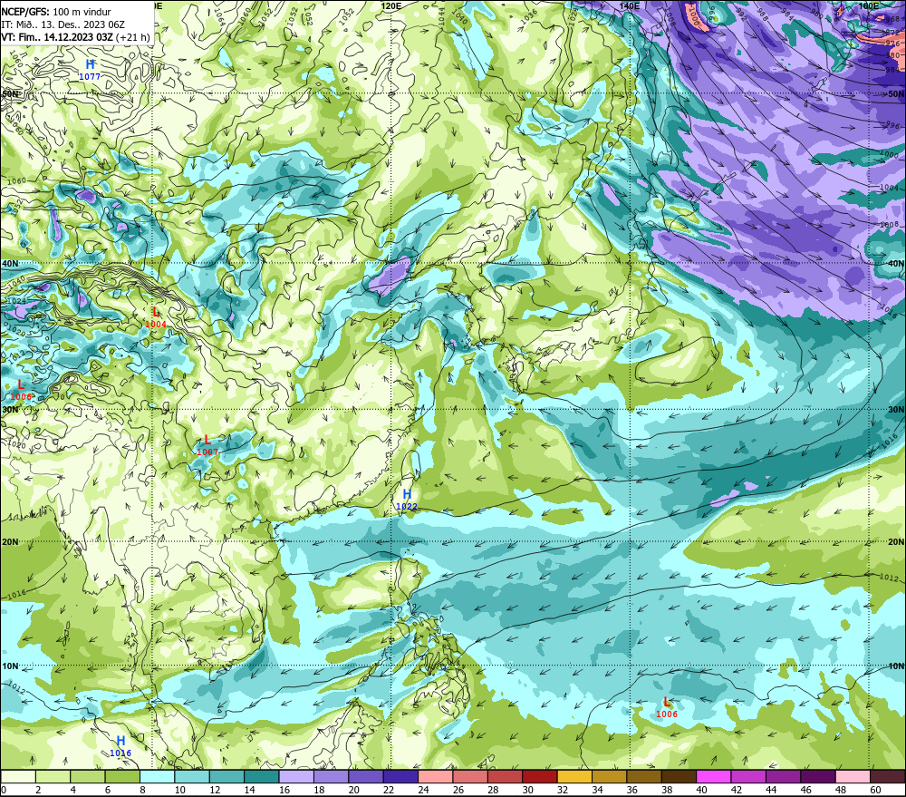906x797 pixels.
Task: Click the legend value label '30'
Action: (x=528, y=790)
